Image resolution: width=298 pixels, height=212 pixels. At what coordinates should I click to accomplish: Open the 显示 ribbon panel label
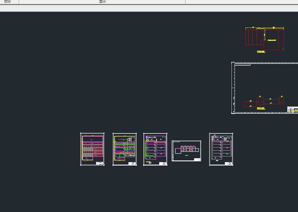[x=102, y=1]
